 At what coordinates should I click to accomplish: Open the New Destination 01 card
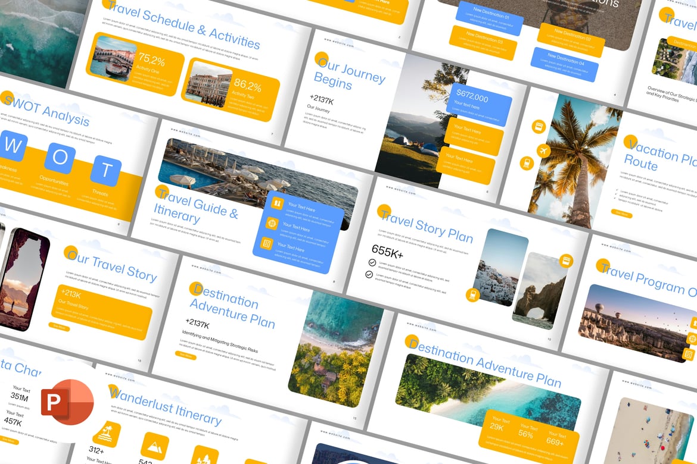[x=490, y=18]
